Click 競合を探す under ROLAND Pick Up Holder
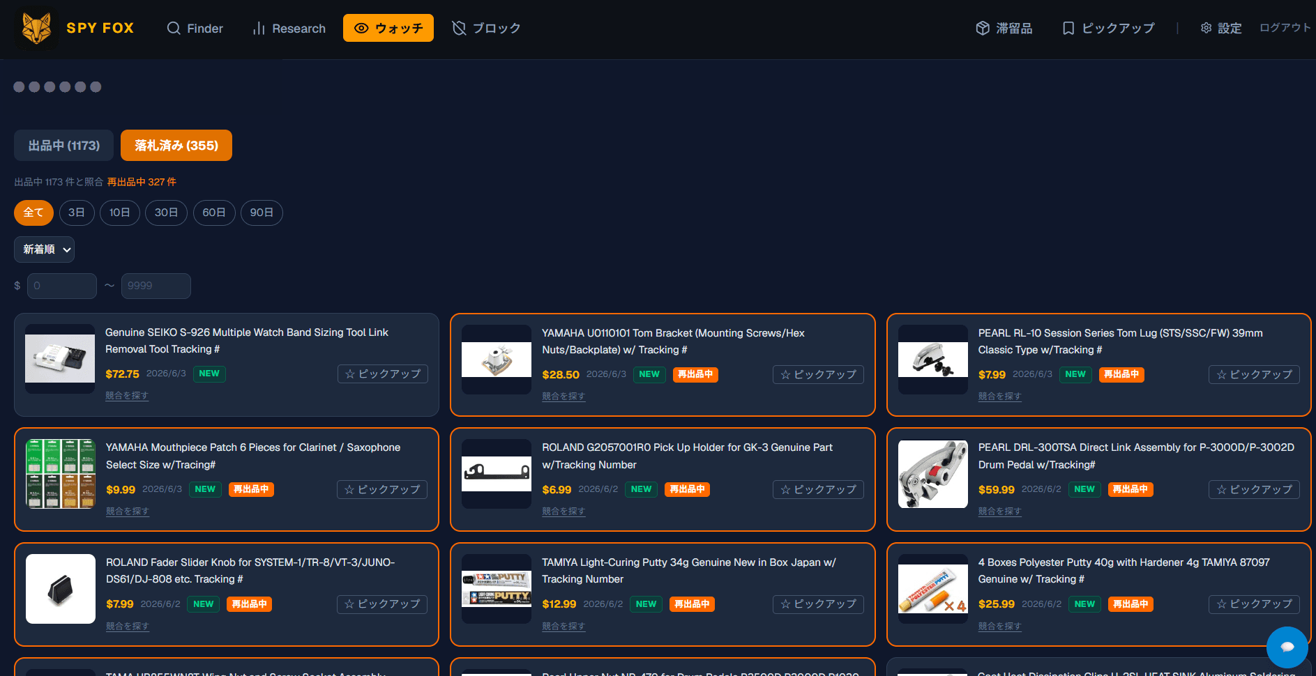 (x=564, y=512)
